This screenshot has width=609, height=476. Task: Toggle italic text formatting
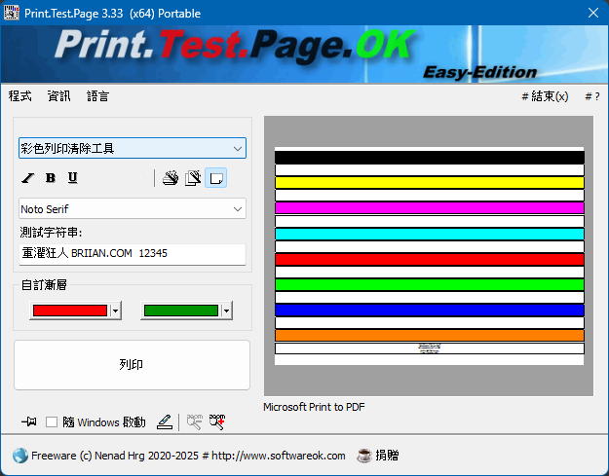pos(28,178)
